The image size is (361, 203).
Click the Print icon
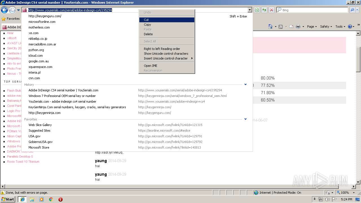(298, 27)
